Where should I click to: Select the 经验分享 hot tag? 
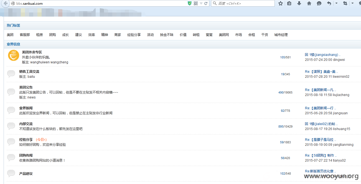pyautogui.click(x=134, y=35)
